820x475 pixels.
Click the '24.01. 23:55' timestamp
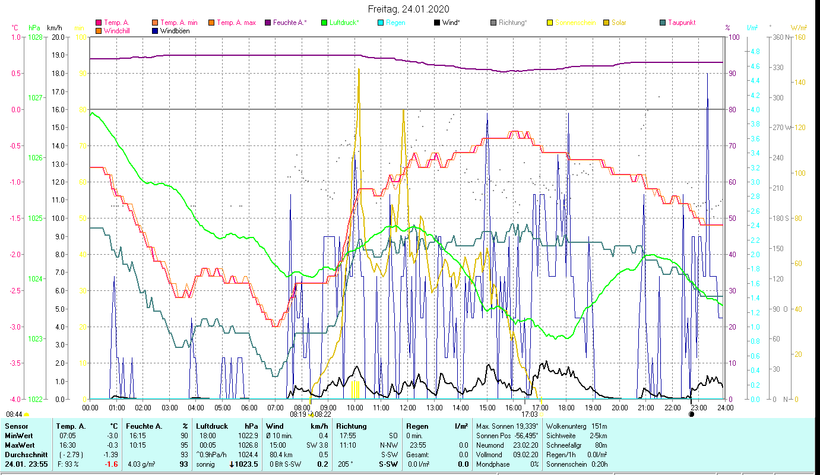pyautogui.click(x=26, y=464)
